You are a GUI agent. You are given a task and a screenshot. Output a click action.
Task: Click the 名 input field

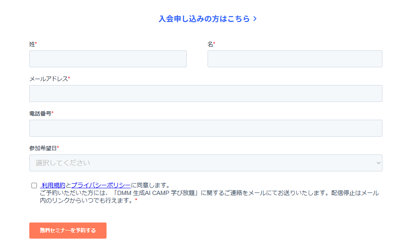coord(295,59)
